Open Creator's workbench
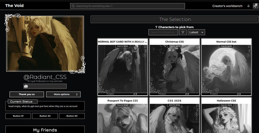Viewport: 259px width, 133px height. click(x=227, y=6)
